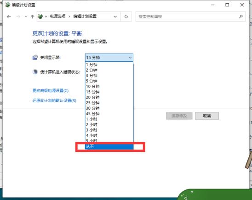252x200 pixels.
Task: Maximize the 编辑计划设置 window
Action: (x=227, y=5)
